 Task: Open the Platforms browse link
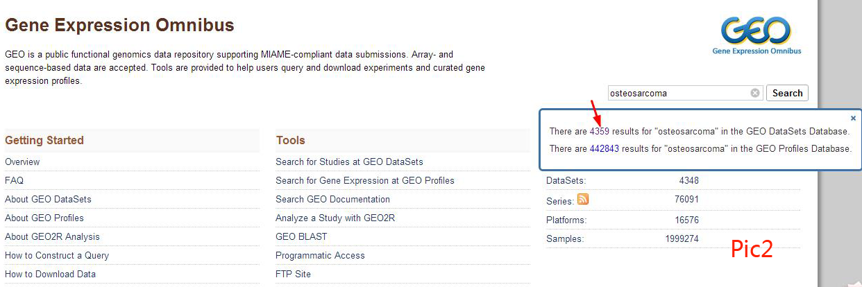click(566, 220)
